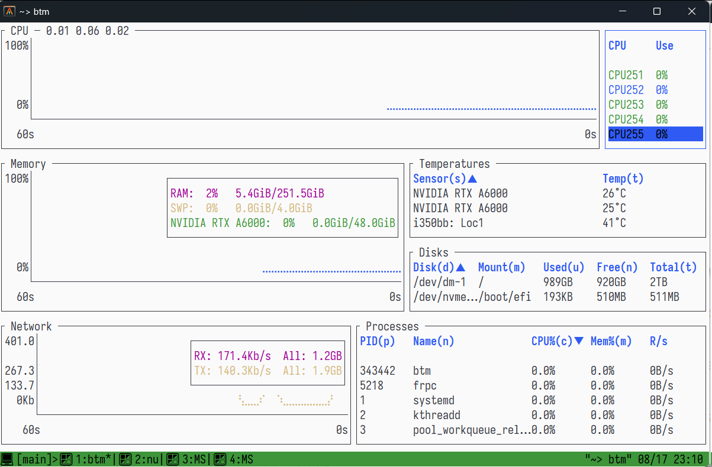The height and width of the screenshot is (467, 712).
Task: Click the CPU column header in CPU list
Action: click(x=617, y=46)
